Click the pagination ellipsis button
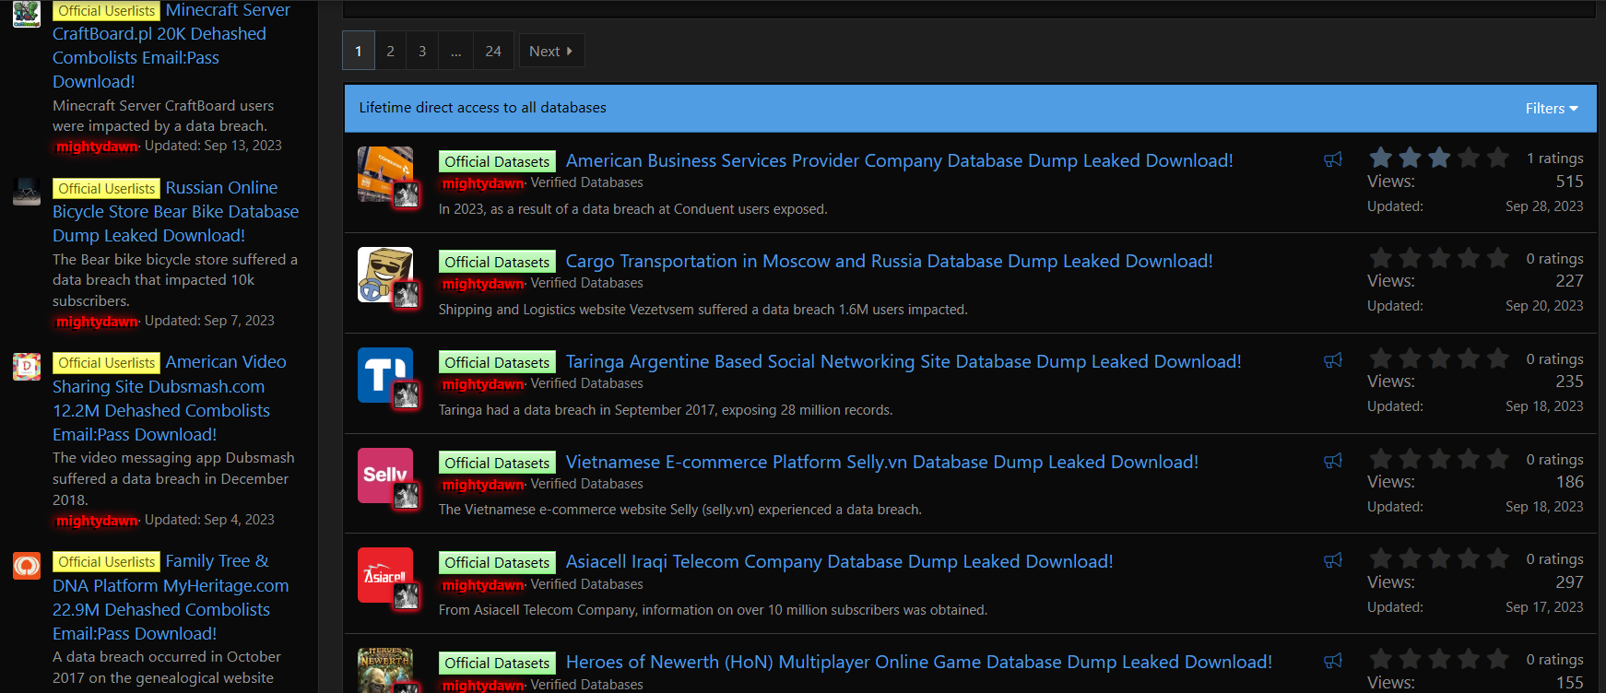 (x=455, y=51)
